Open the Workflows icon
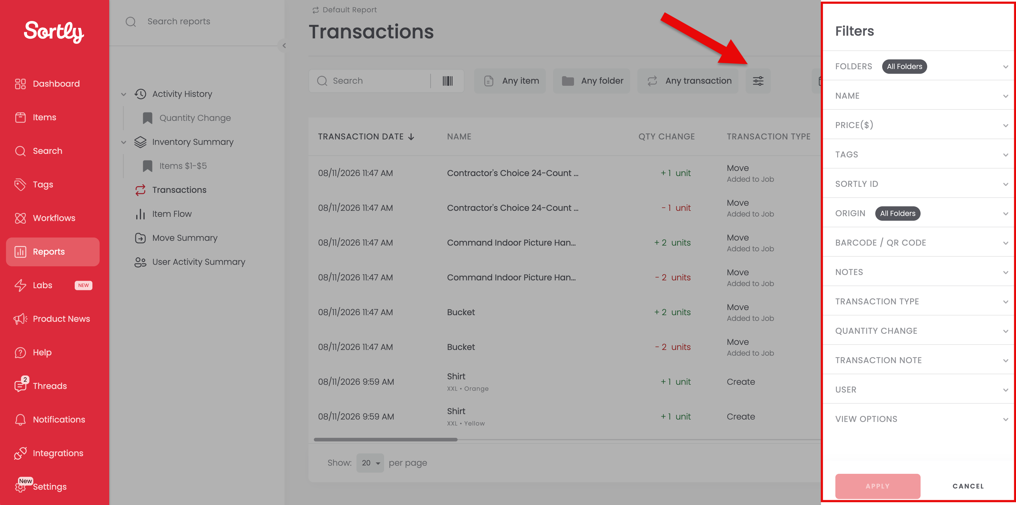Image resolution: width=1016 pixels, height=505 pixels. pos(20,218)
